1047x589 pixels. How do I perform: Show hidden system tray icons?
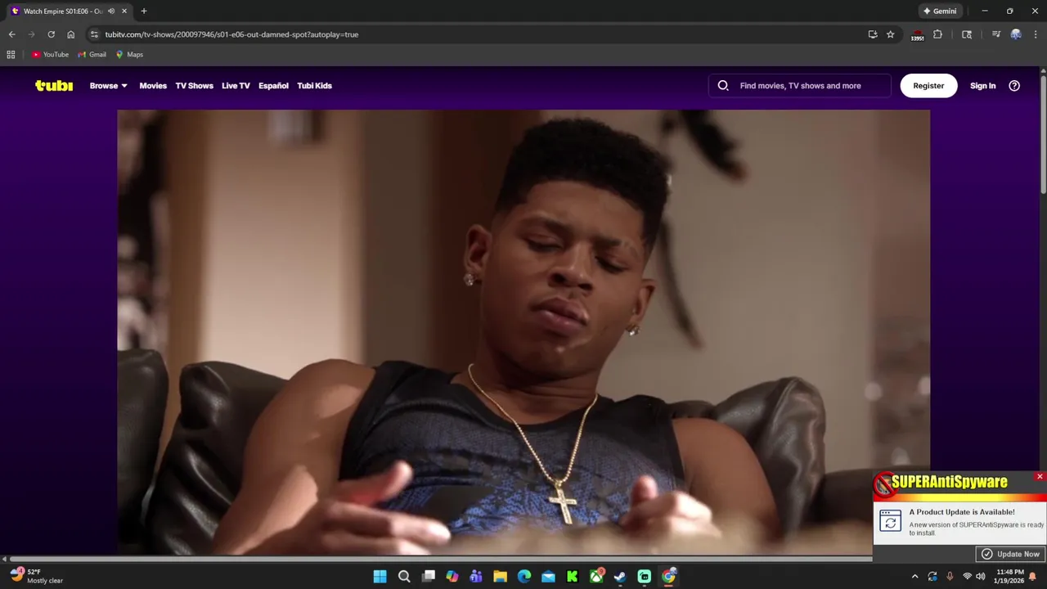[914, 577]
